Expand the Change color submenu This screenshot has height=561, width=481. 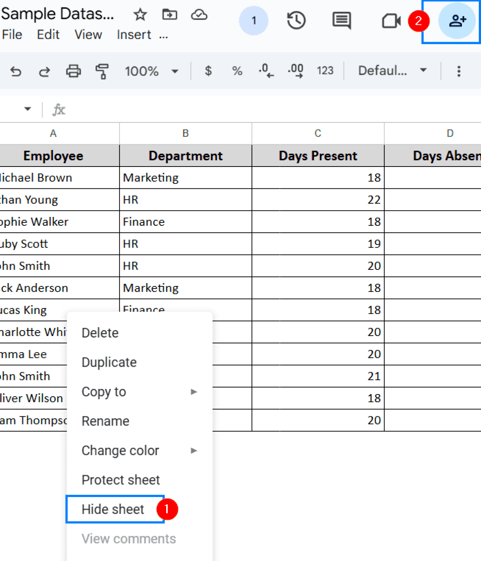coord(121,450)
